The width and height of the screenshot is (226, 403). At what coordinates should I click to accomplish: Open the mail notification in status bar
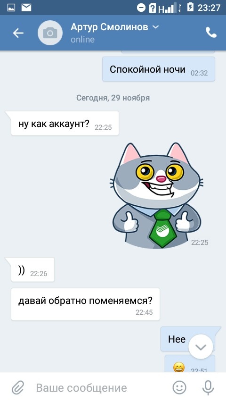pos(26,8)
